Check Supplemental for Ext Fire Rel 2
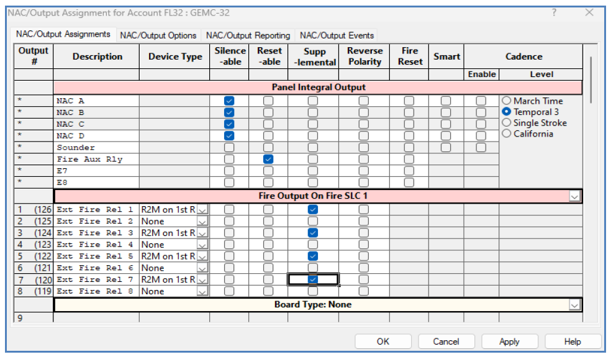The width and height of the screenshot is (611, 357). pyautogui.click(x=312, y=222)
